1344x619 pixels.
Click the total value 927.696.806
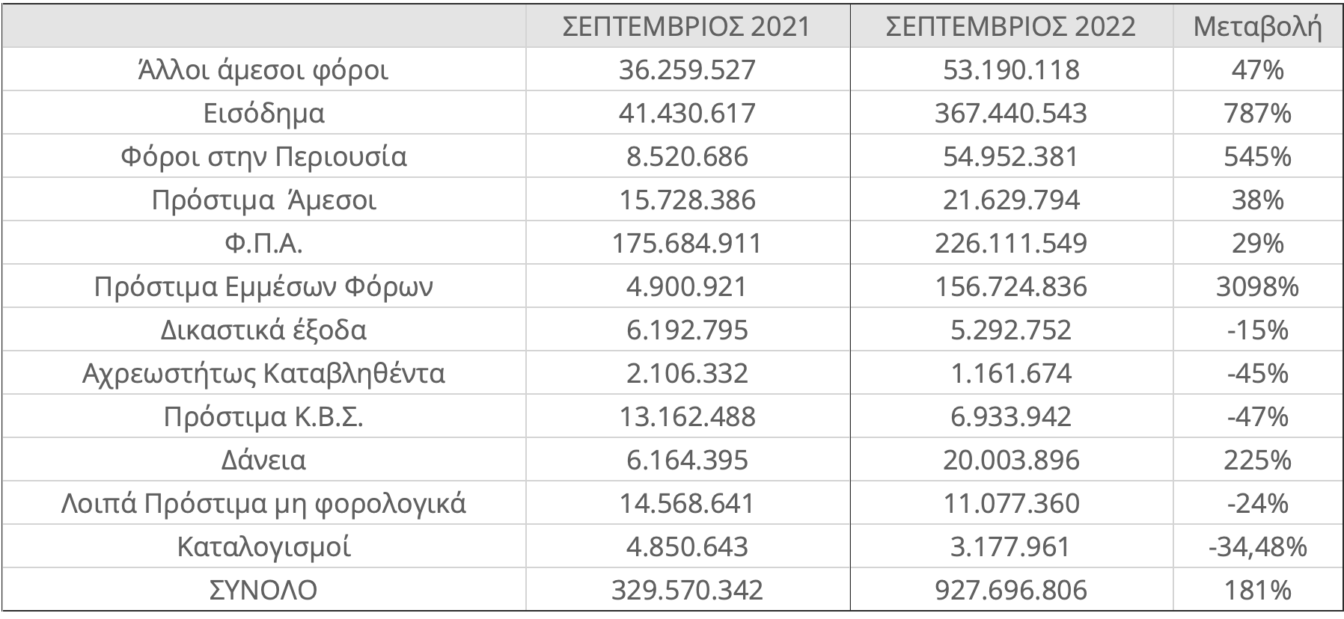(x=1011, y=590)
